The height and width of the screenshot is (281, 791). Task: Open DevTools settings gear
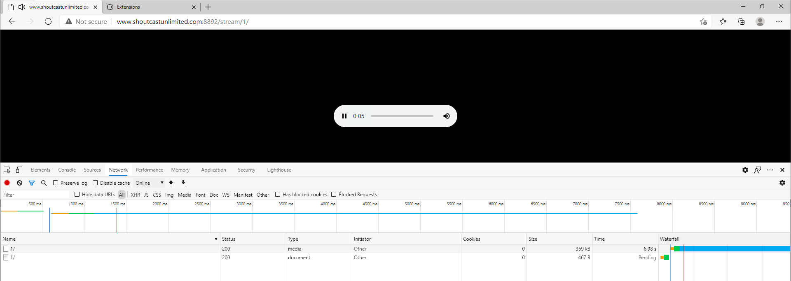click(745, 170)
